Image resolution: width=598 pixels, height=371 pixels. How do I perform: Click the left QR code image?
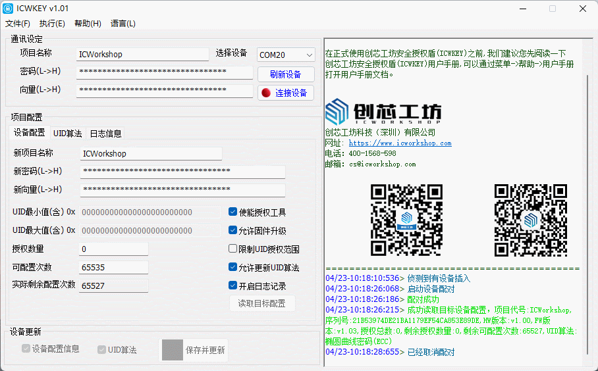[406, 220]
